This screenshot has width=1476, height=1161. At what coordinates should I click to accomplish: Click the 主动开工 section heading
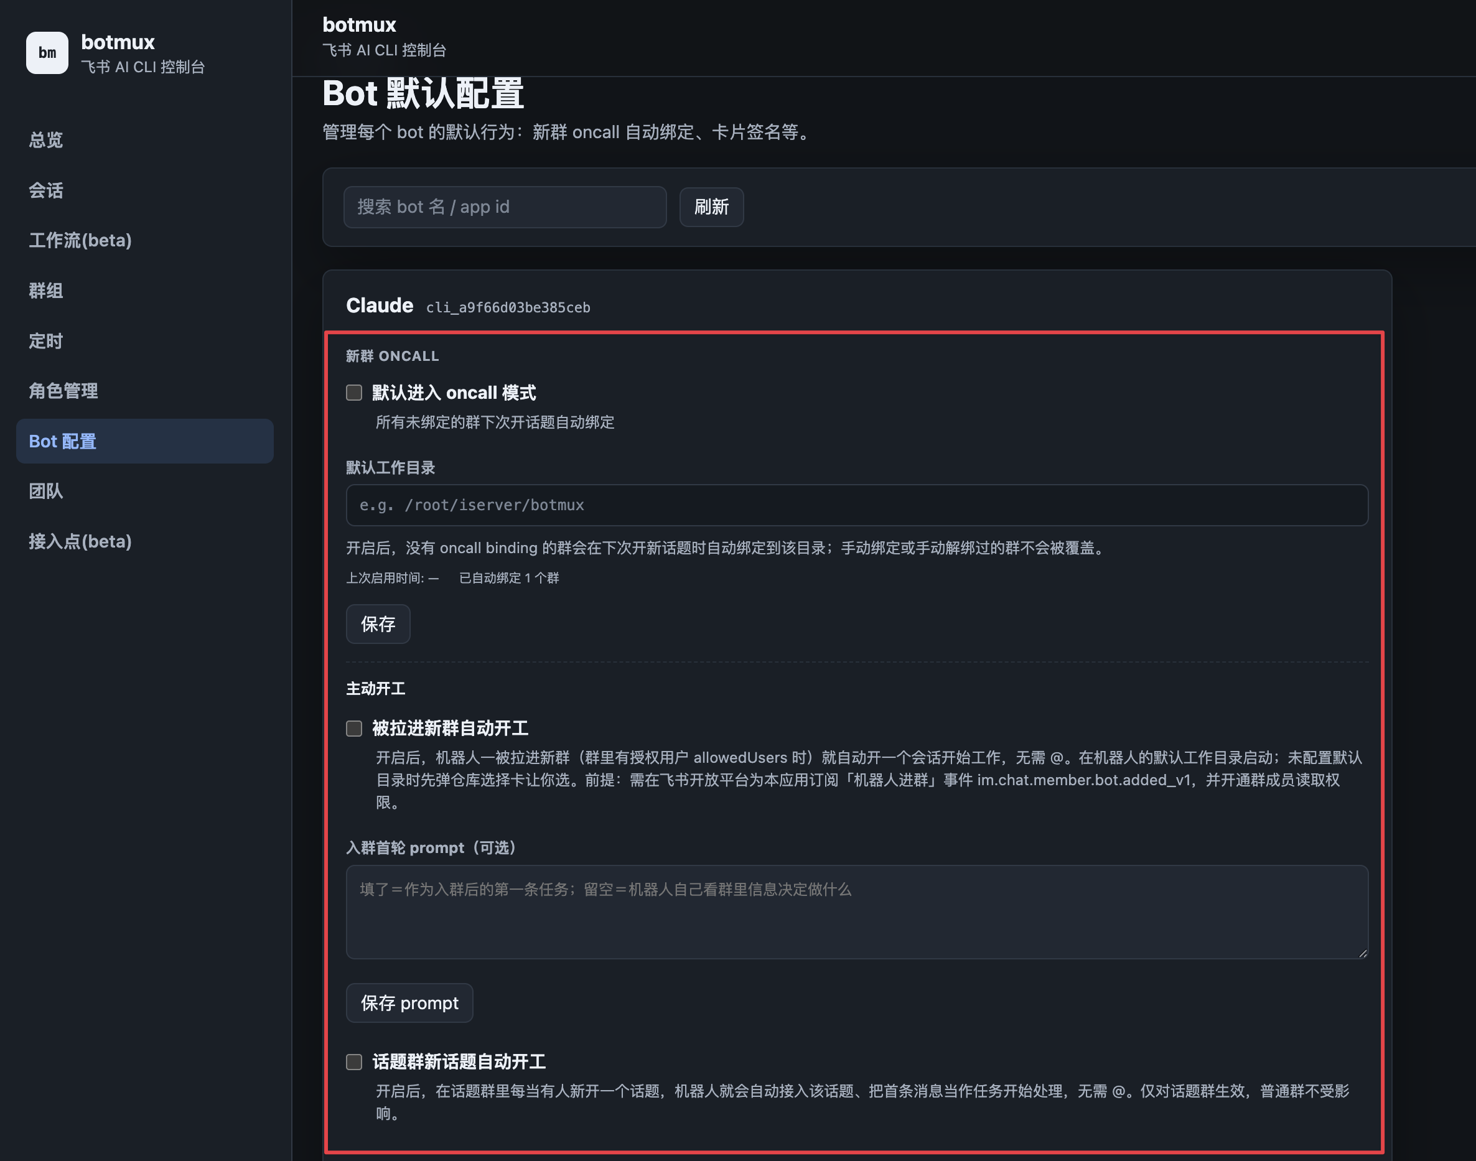click(375, 689)
